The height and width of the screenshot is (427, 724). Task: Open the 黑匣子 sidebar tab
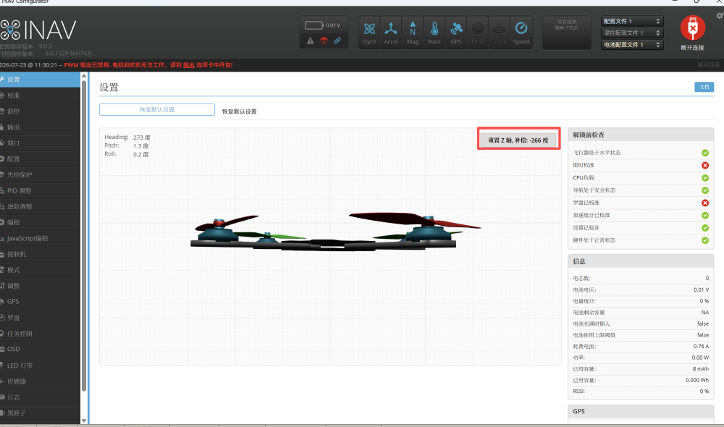[x=40, y=413]
